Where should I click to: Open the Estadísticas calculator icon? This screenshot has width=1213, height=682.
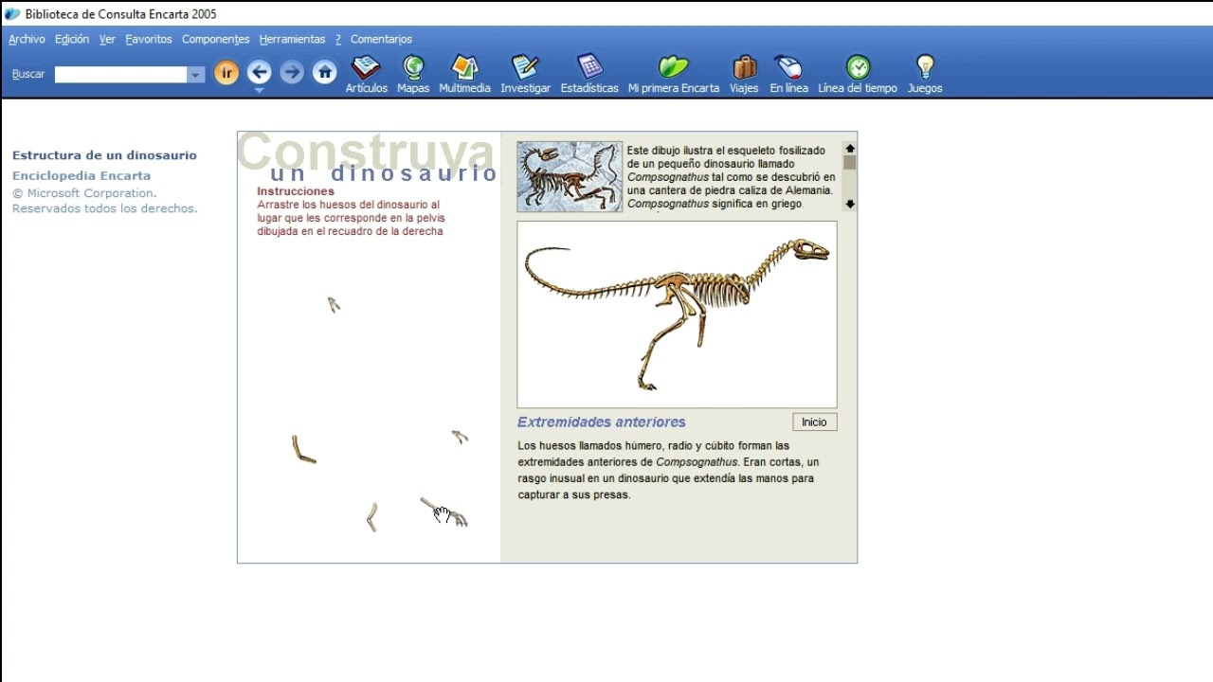(x=589, y=67)
